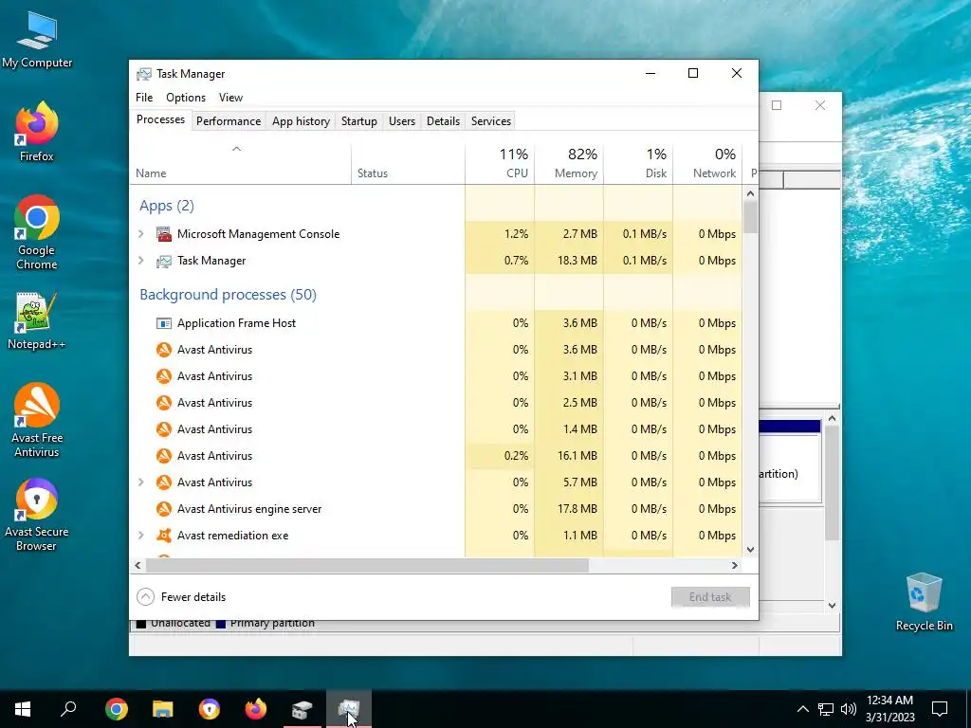Viewport: 971px width, 728px height.
Task: Open Notepad++ desktop shortcut
Action: [x=37, y=320]
